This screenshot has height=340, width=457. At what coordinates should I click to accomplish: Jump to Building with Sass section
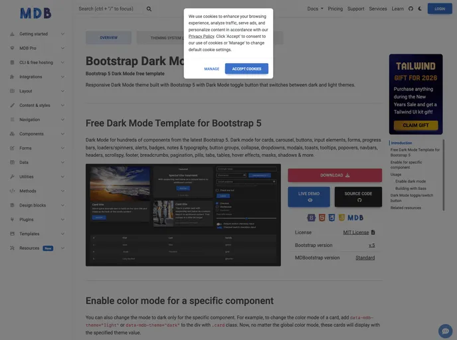(x=411, y=189)
